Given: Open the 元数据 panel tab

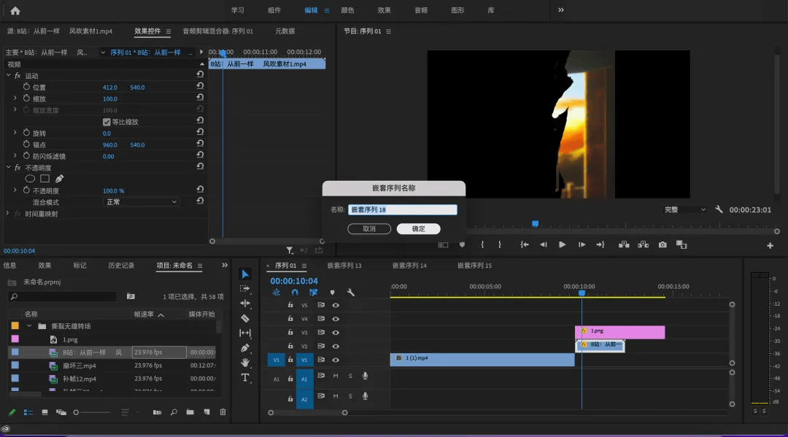Looking at the screenshot, I should [x=285, y=31].
